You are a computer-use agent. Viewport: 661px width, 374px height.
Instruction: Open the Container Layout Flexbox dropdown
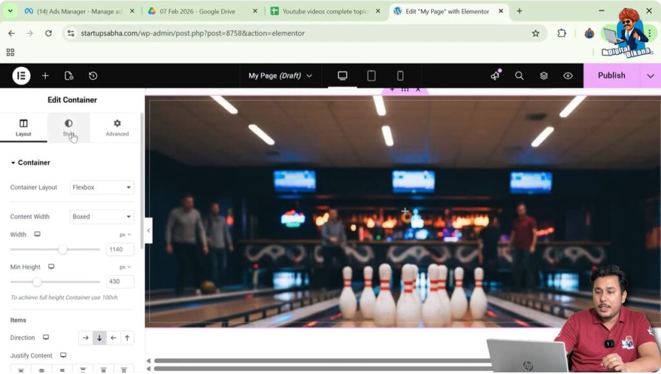coord(101,187)
